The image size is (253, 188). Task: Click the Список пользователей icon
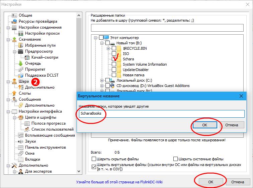[27, 129]
